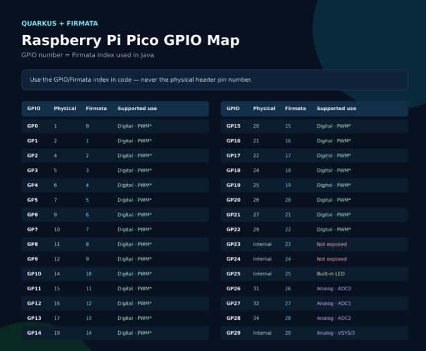
Task: Click the right table GPIO column header
Action: click(x=233, y=109)
